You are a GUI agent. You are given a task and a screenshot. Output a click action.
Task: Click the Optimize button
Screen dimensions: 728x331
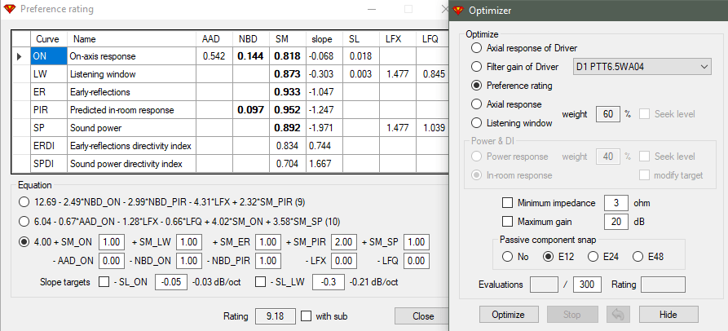[509, 315]
